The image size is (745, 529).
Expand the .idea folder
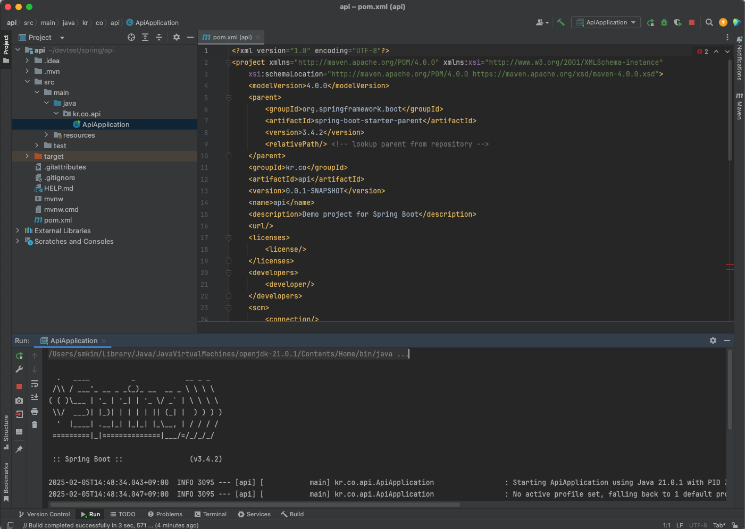[x=27, y=61]
